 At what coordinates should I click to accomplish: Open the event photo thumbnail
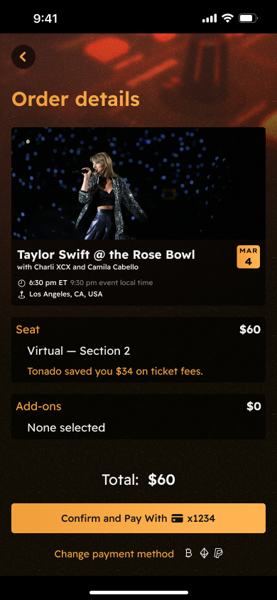138,183
